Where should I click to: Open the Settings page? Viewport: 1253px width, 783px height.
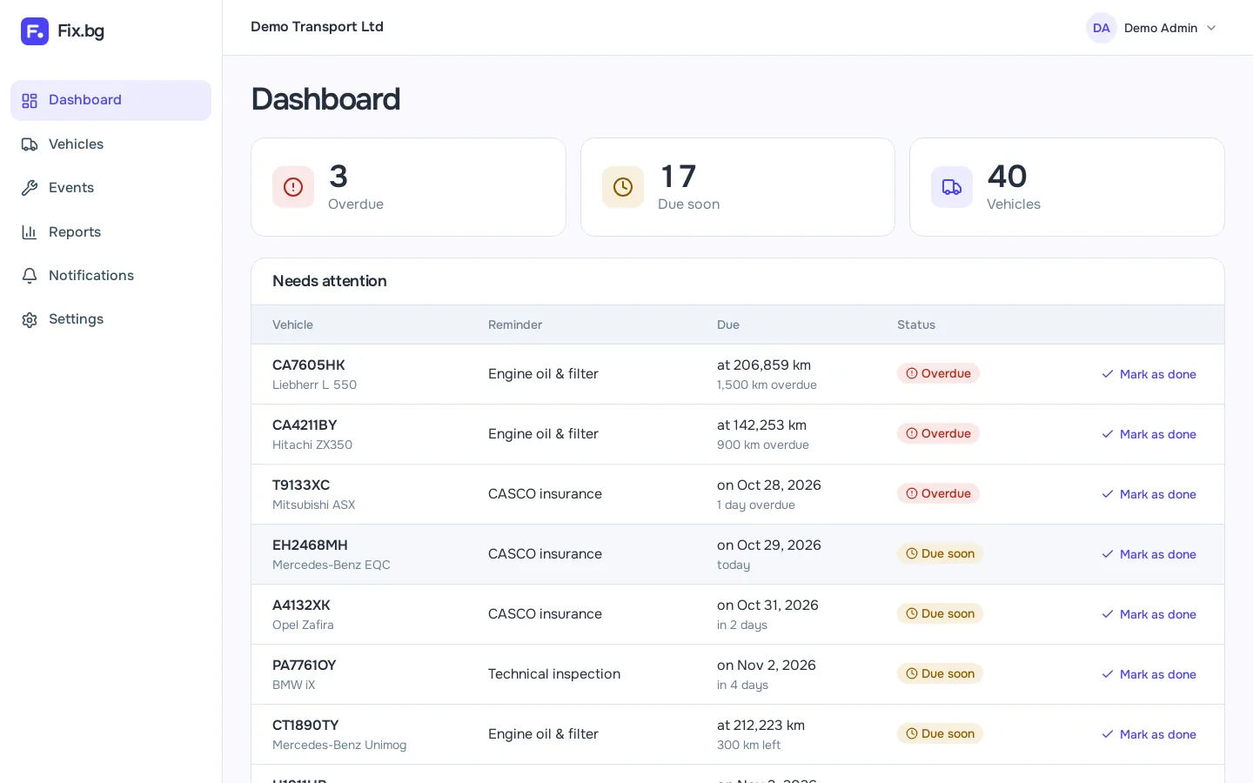(111, 319)
